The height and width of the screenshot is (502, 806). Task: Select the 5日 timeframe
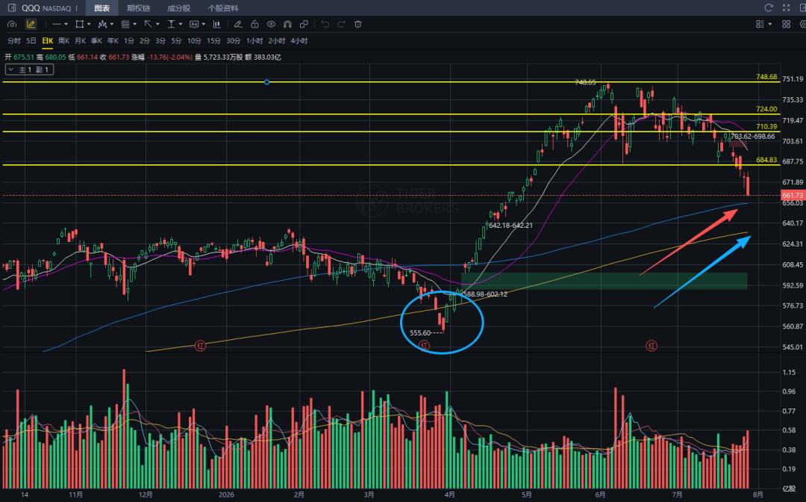click(x=31, y=40)
